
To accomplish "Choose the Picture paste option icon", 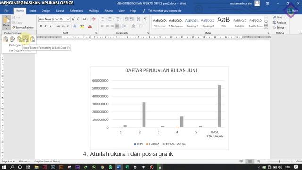I will [33, 39].
